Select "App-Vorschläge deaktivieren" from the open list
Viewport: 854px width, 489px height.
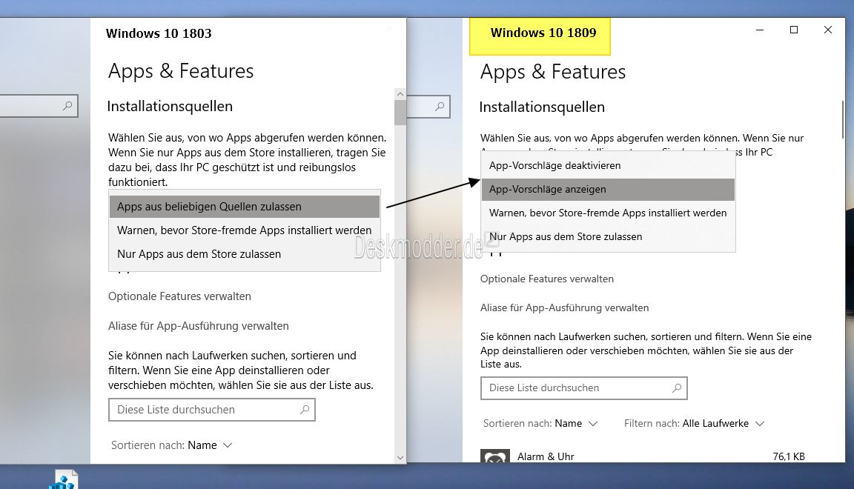tap(553, 165)
